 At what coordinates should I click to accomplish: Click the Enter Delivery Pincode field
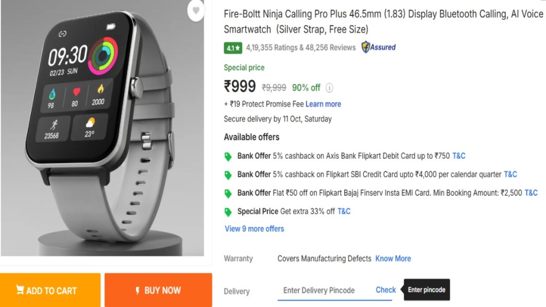point(319,290)
